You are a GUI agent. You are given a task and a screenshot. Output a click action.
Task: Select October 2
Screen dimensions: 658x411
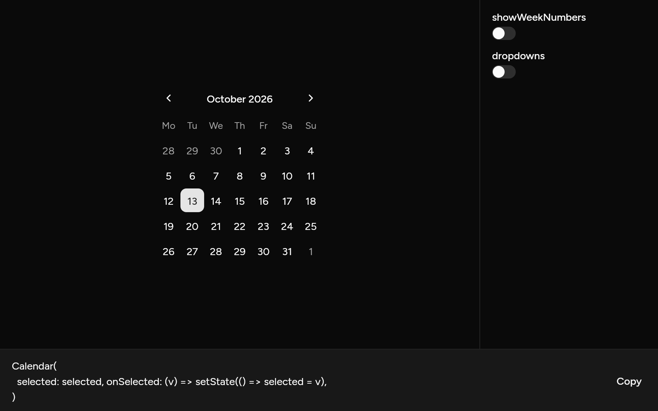pyautogui.click(x=263, y=151)
